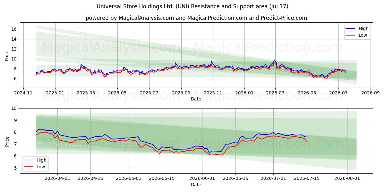Screen dimensions: 385x192
Task: Click the '2026-04-01' tick label
Action: tap(57, 178)
